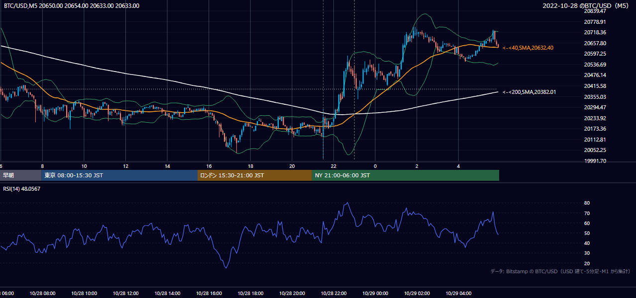Click the 10/28 14:00 date label
The width and height of the screenshot is (636, 298).
[167, 294]
